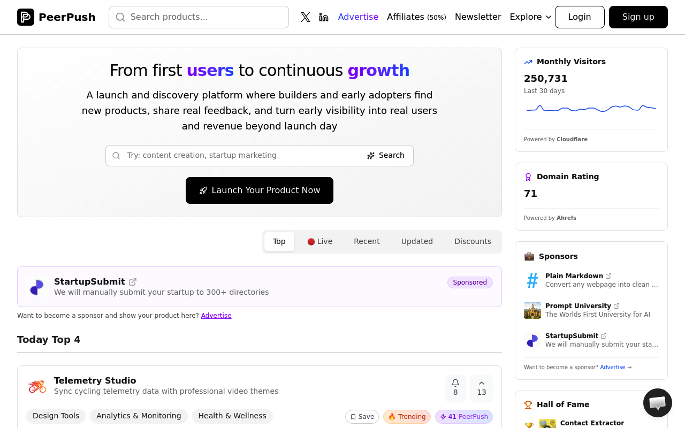Screen dimensions: 685x428
Task: Switch to the Live tab
Action: click(x=320, y=241)
